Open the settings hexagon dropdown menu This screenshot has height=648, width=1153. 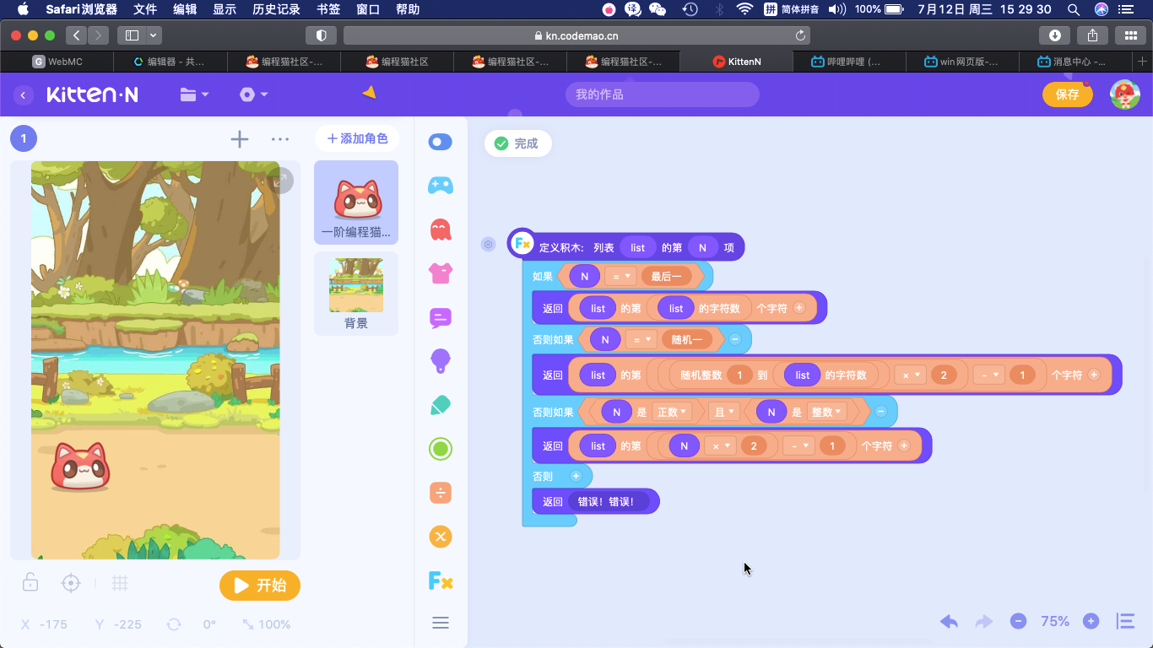253,94
